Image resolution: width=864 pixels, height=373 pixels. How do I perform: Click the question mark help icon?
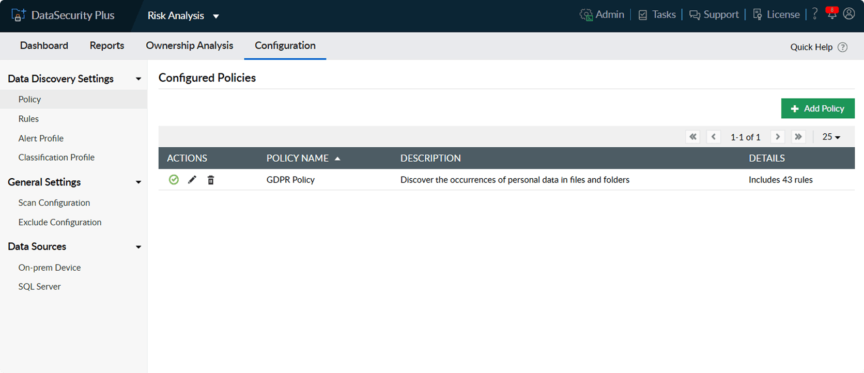pyautogui.click(x=815, y=14)
